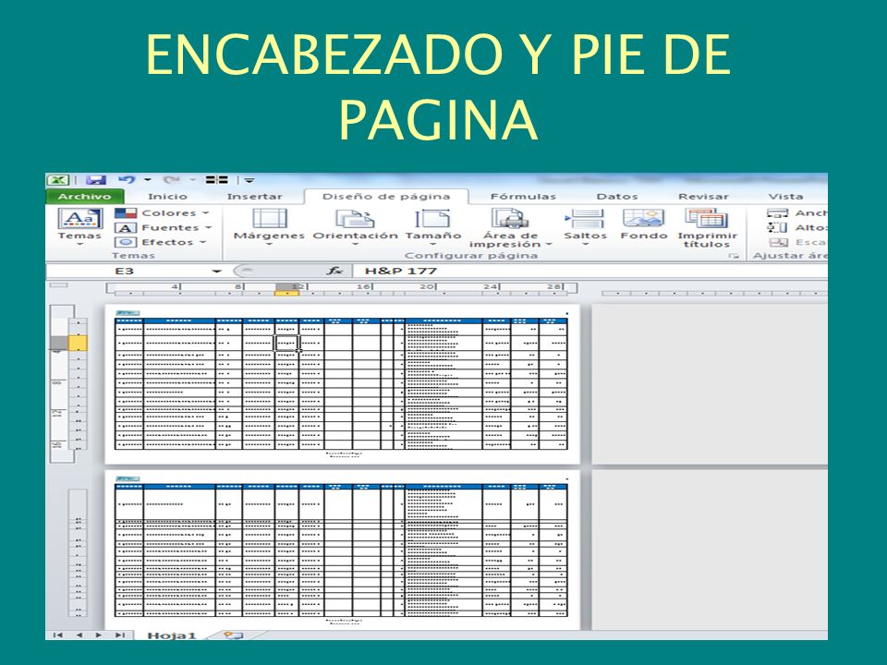The width and height of the screenshot is (887, 665).
Task: Choose page Orientación
Action: pyautogui.click(x=355, y=227)
